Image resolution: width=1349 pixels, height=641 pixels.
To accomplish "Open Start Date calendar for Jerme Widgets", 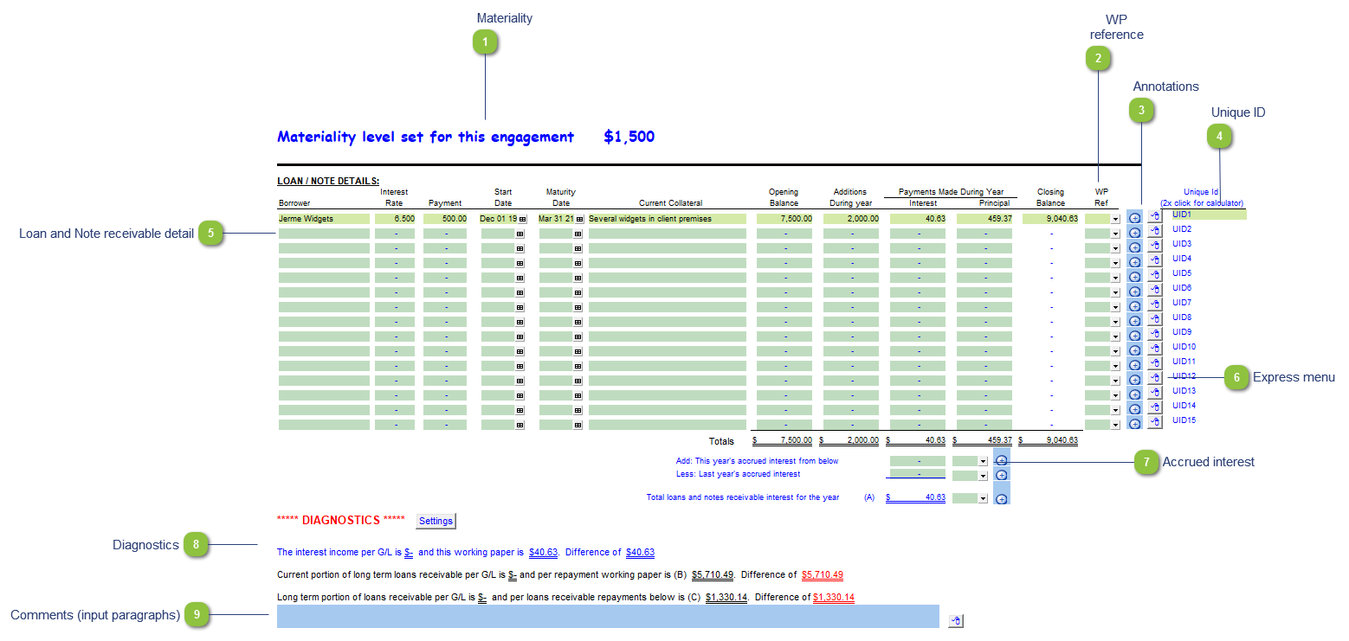I will pos(522,220).
